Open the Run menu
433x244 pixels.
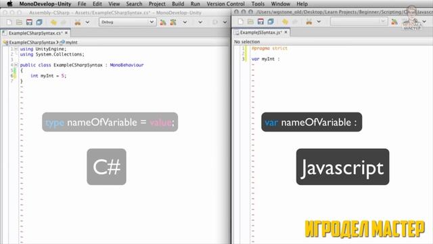click(196, 4)
